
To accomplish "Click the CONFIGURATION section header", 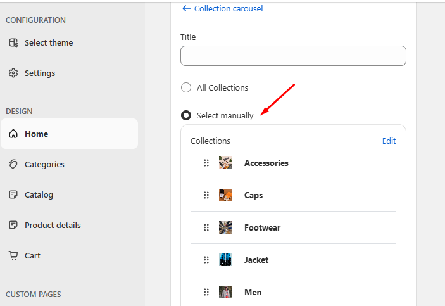I will point(35,20).
